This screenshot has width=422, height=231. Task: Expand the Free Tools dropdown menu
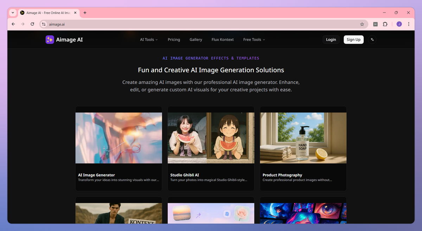pyautogui.click(x=254, y=40)
